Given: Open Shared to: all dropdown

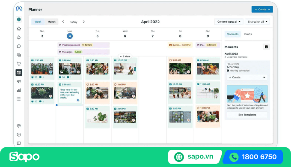Looking at the screenshot, I should click(x=258, y=22).
